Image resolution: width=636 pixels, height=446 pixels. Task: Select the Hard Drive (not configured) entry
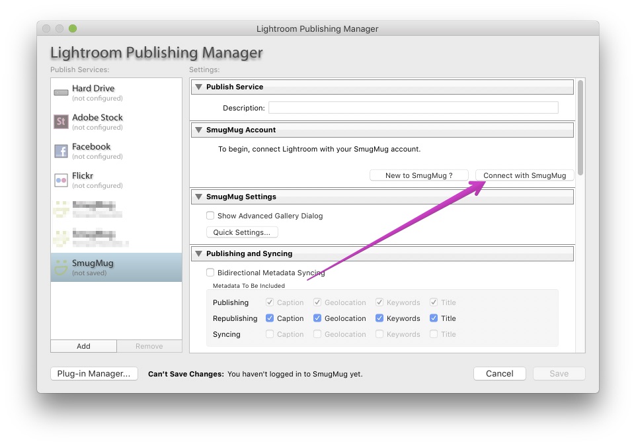116,93
